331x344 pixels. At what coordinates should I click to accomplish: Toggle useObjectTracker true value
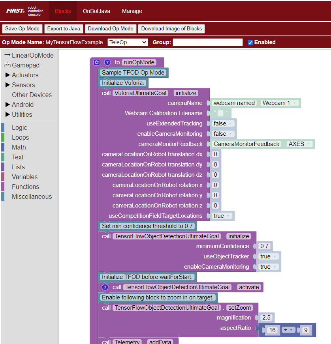coord(269,256)
